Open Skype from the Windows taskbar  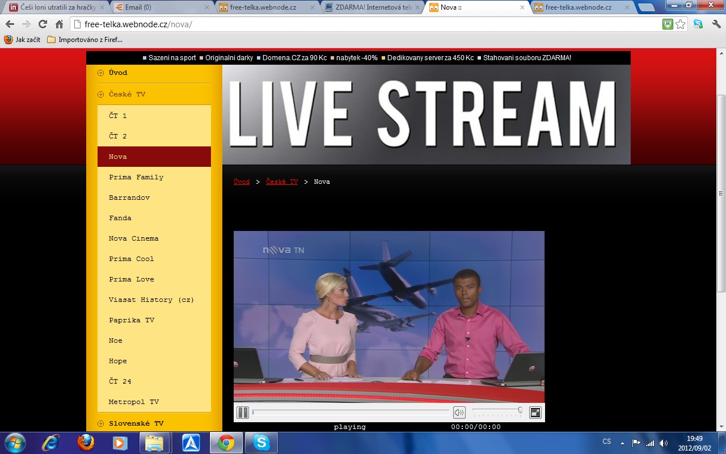[261, 442]
